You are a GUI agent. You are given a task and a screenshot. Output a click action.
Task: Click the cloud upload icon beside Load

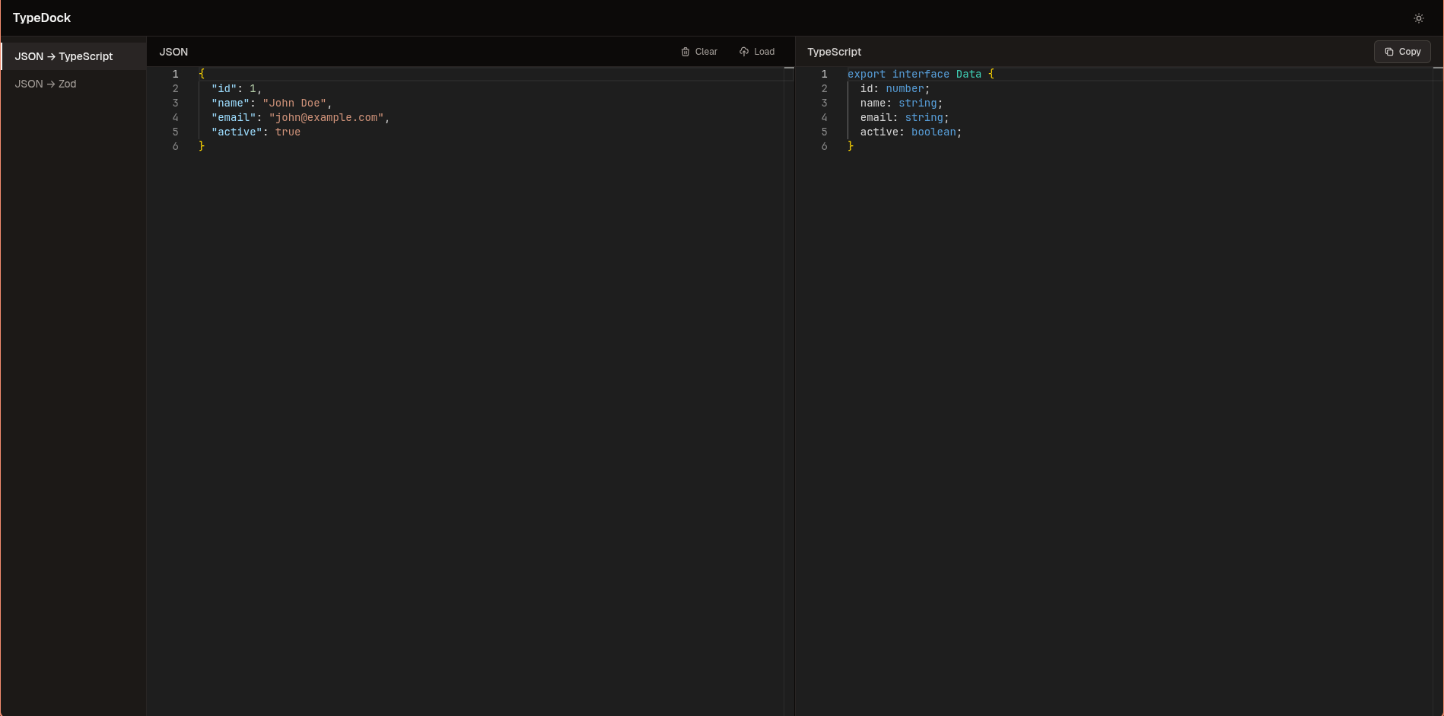tap(743, 51)
